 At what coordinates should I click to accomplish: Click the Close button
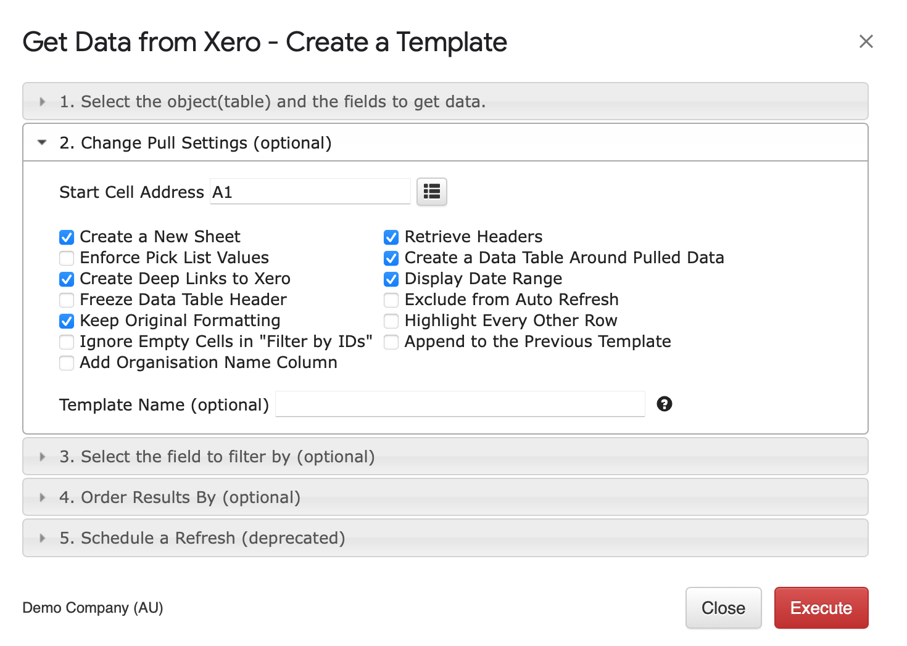[x=724, y=608]
